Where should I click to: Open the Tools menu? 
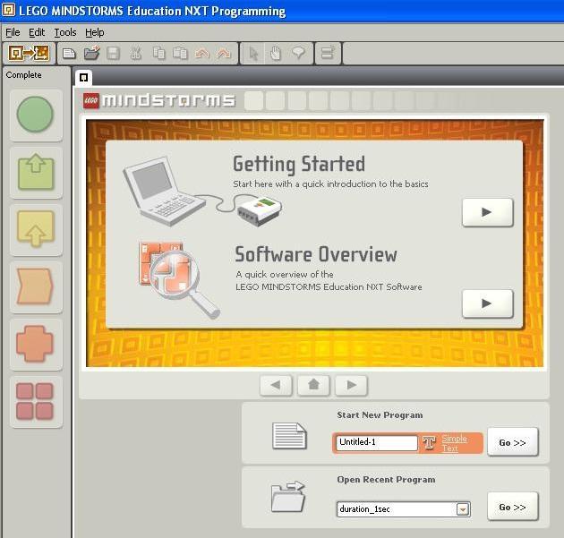(65, 33)
